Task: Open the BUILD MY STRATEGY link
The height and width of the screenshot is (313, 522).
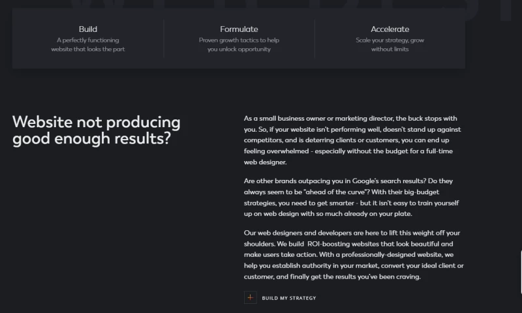Action: click(x=288, y=298)
